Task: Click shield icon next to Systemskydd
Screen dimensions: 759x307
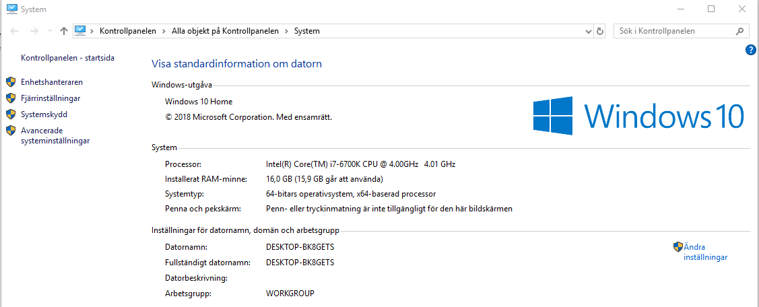Action: point(11,114)
